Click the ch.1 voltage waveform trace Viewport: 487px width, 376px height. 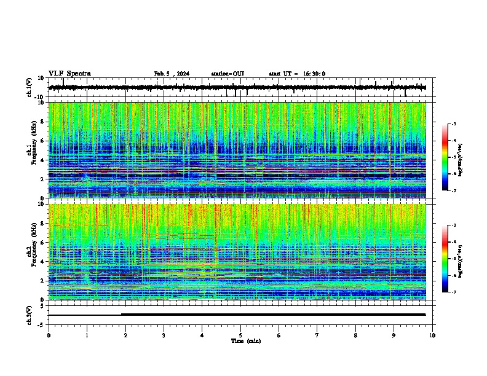(x=237, y=87)
